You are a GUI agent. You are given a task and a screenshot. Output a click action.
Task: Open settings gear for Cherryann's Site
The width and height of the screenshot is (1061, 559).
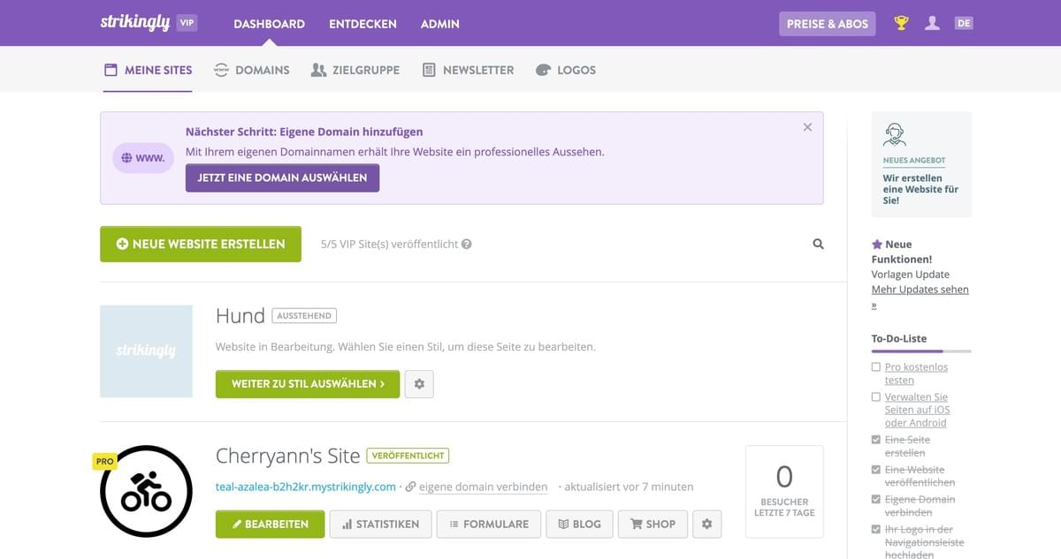tap(706, 524)
